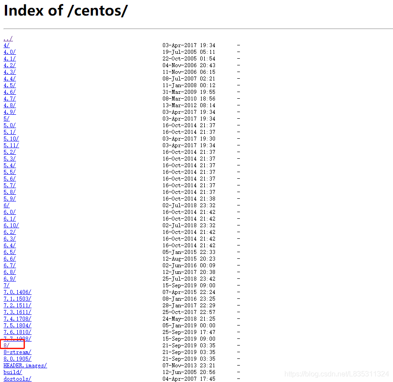Open the 4.8/ directory link

tap(9, 105)
